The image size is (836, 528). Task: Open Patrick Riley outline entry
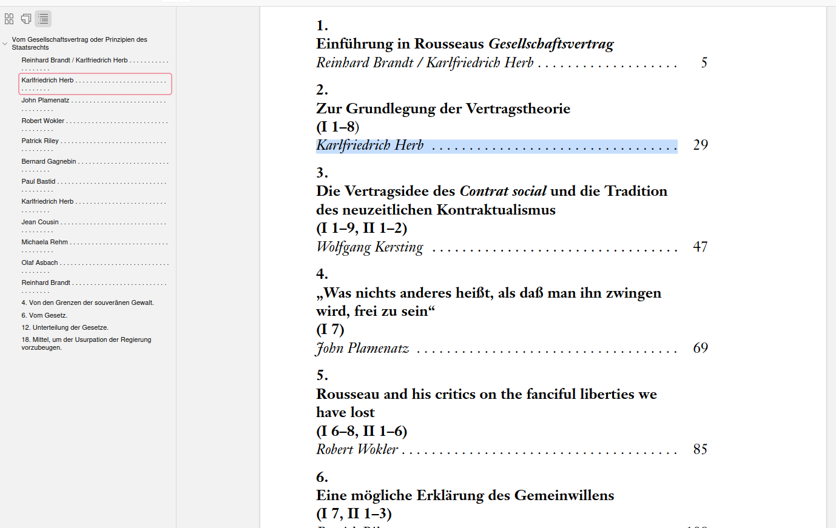coord(95,145)
